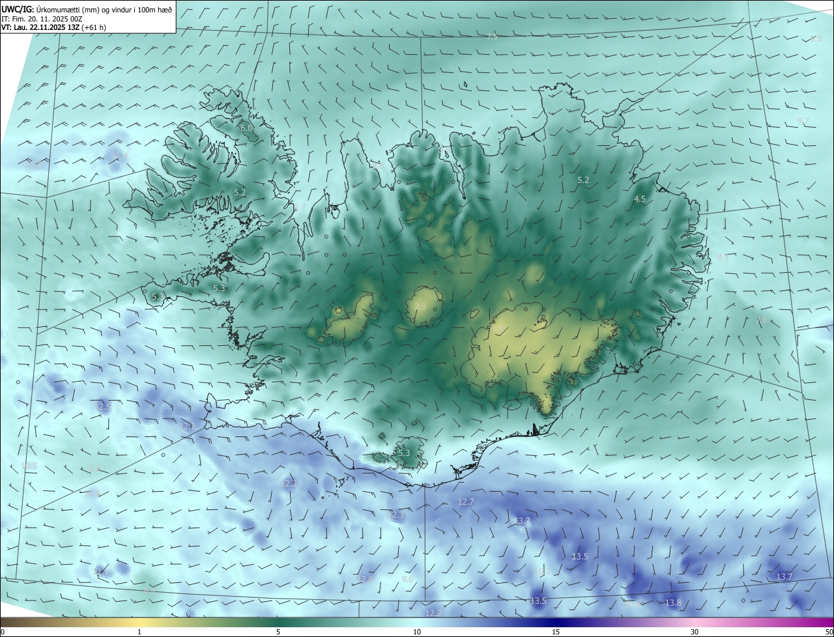Click the '7.3' value at the top
834x637 pixels.
(493, 37)
